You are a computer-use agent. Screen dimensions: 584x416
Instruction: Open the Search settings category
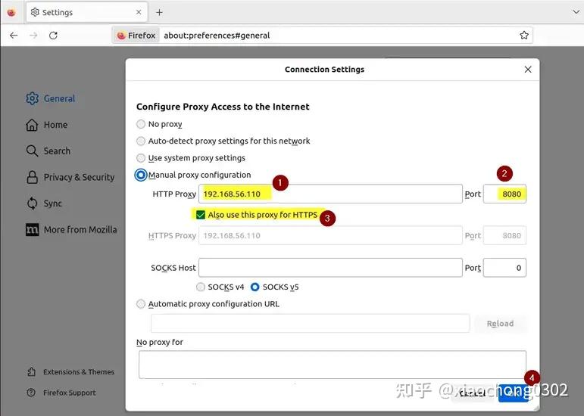pos(48,151)
